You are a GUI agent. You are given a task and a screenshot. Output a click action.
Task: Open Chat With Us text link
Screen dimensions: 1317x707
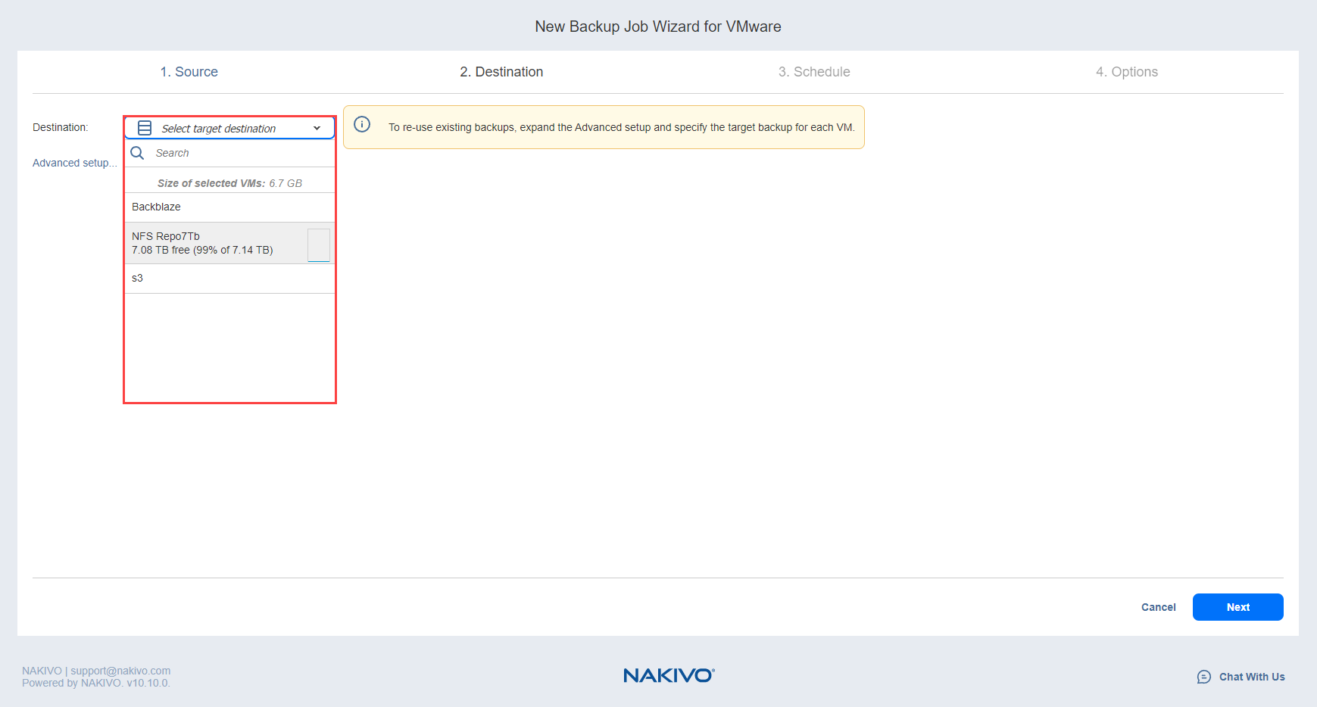pos(1251,677)
